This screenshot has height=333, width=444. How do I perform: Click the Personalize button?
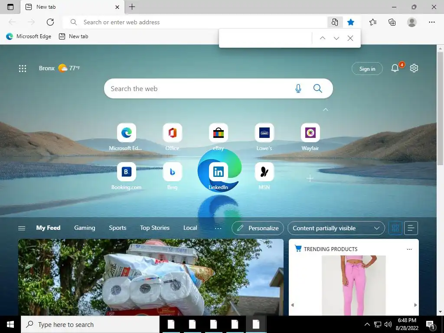point(258,228)
